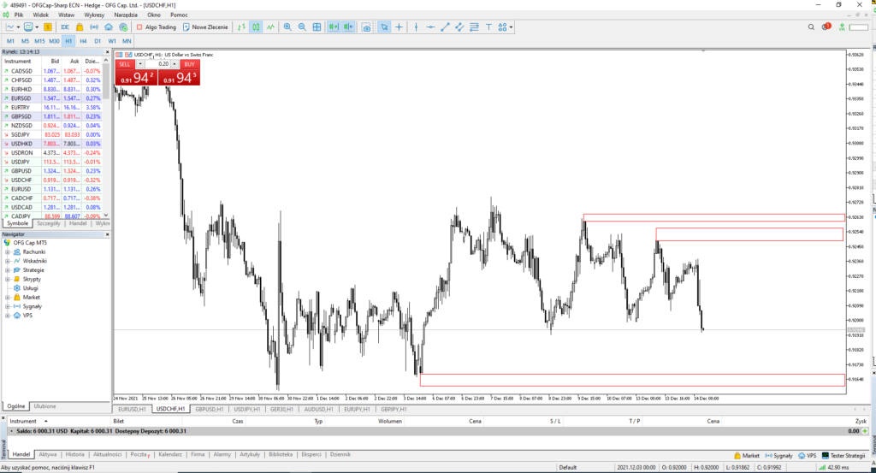Click the tile windows grid icon

click(x=317, y=27)
